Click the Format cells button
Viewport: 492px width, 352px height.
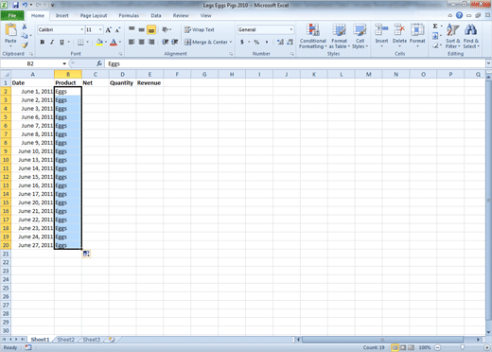417,36
